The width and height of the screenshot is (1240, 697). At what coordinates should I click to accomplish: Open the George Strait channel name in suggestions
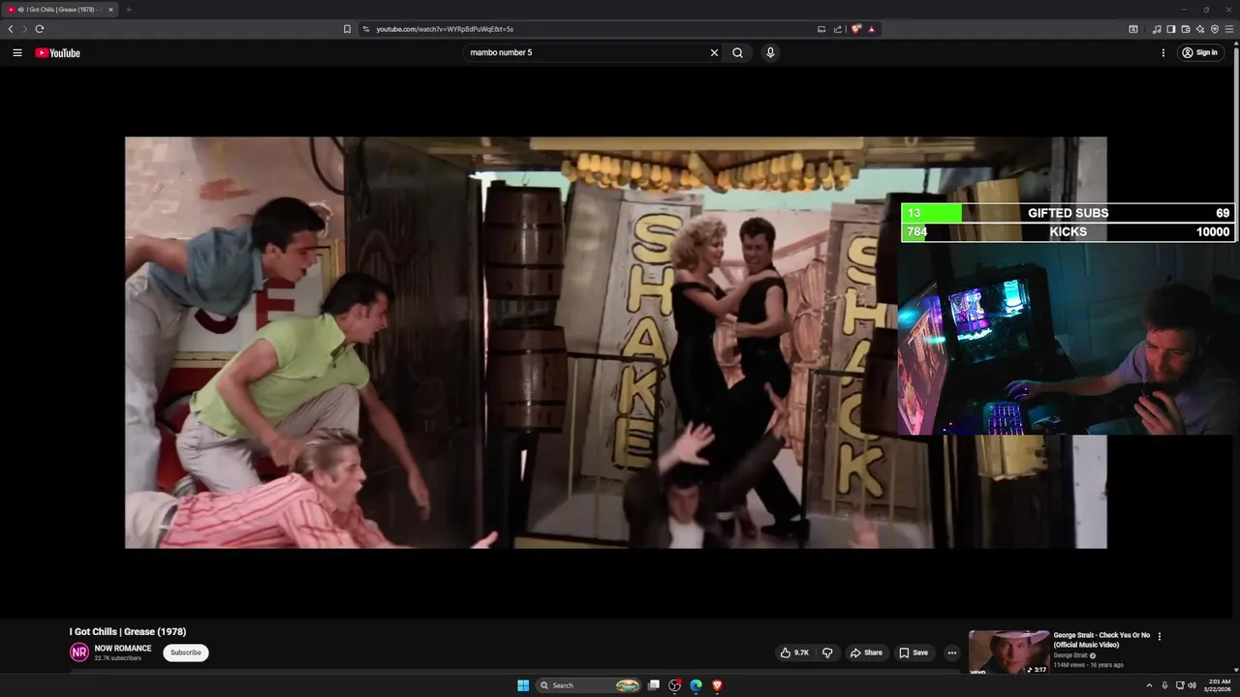click(x=1070, y=655)
